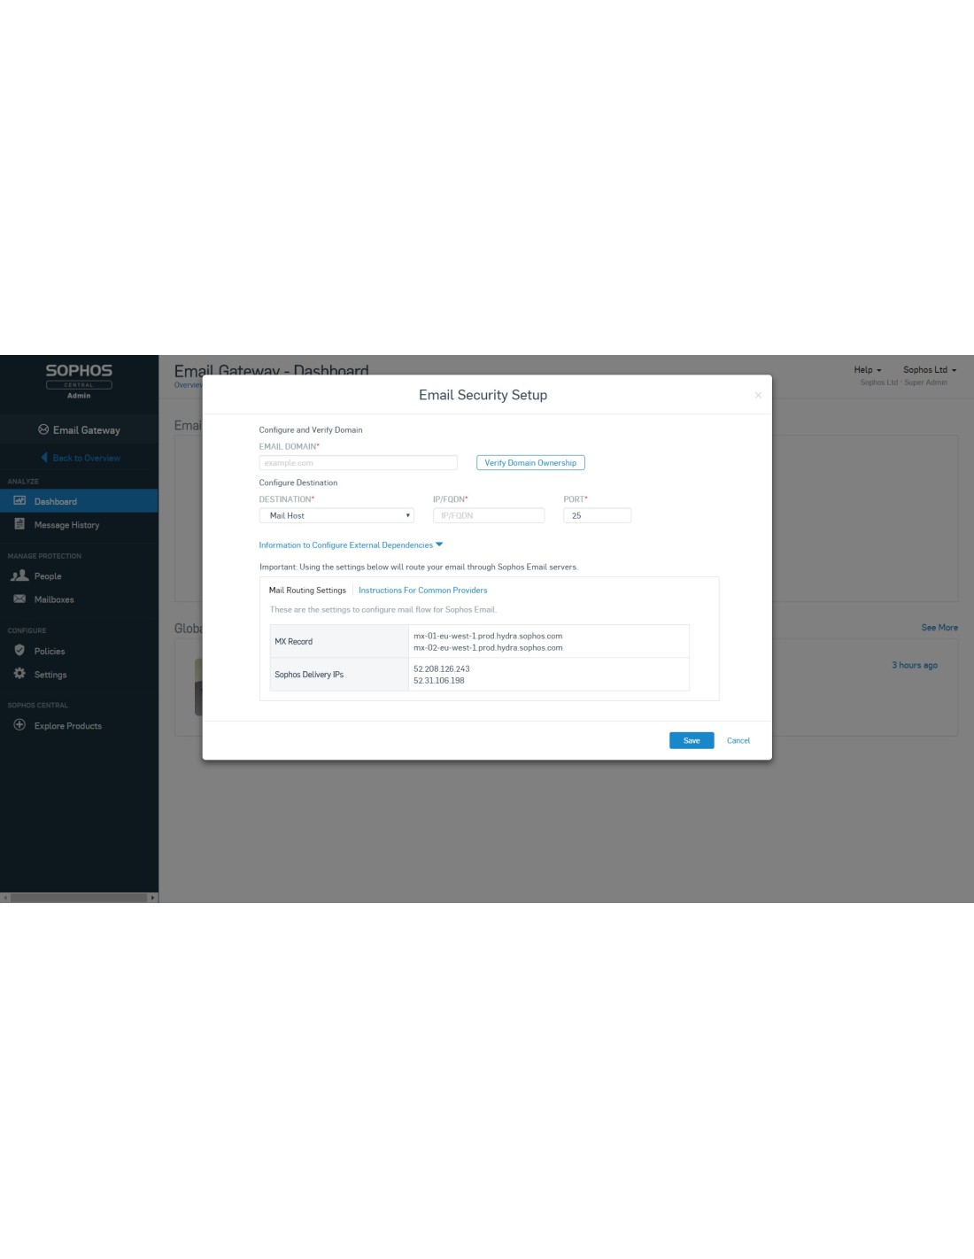The width and height of the screenshot is (974, 1259).
Task: Click the Mailboxes envelope icon
Action: pyautogui.click(x=19, y=599)
